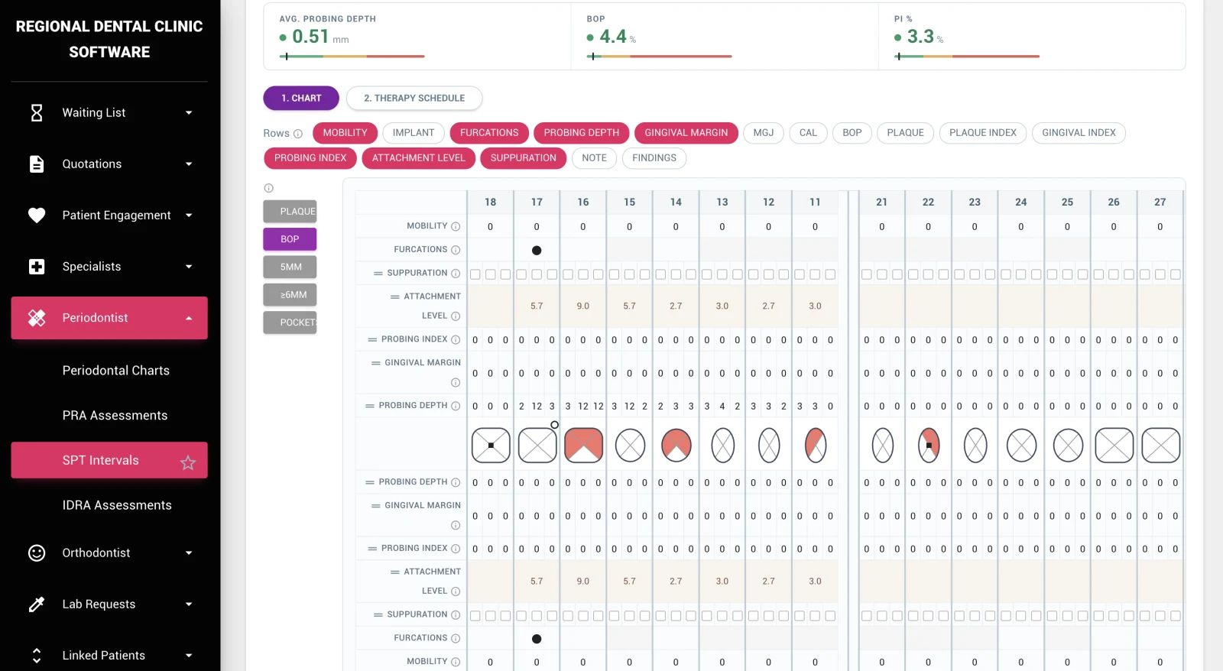
Task: Click the Patient Engagement heart icon
Action: 36,216
